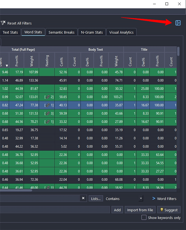The height and width of the screenshot is (230, 186).
Task: Click the Add keyword button
Action: (x=117, y=210)
